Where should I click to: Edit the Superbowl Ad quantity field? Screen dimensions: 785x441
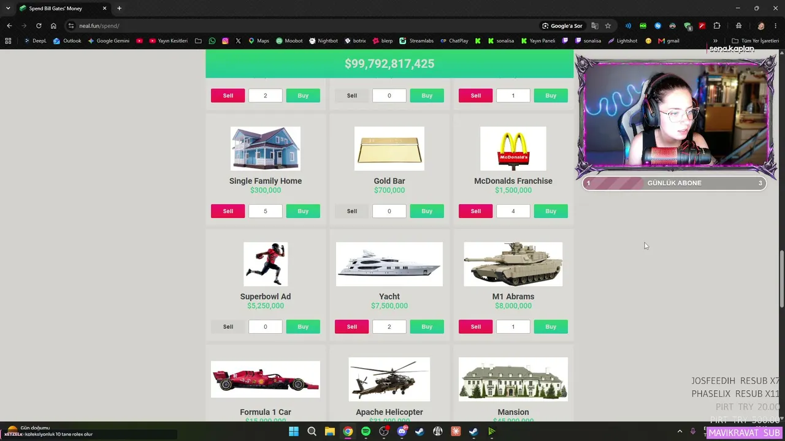tap(266, 326)
